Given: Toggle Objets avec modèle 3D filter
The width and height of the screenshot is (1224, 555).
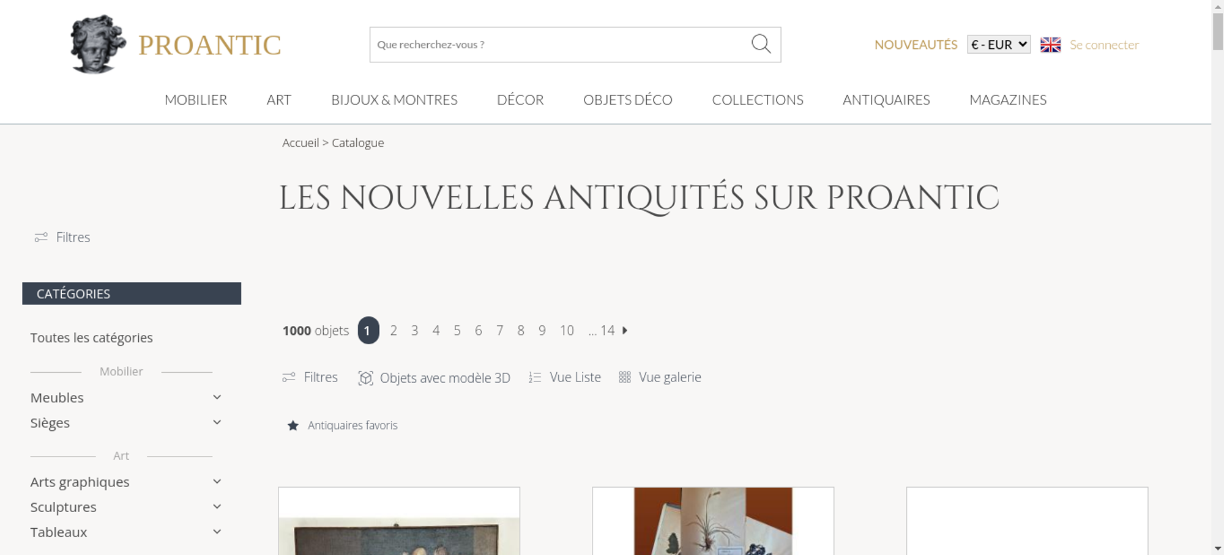Looking at the screenshot, I should [435, 378].
